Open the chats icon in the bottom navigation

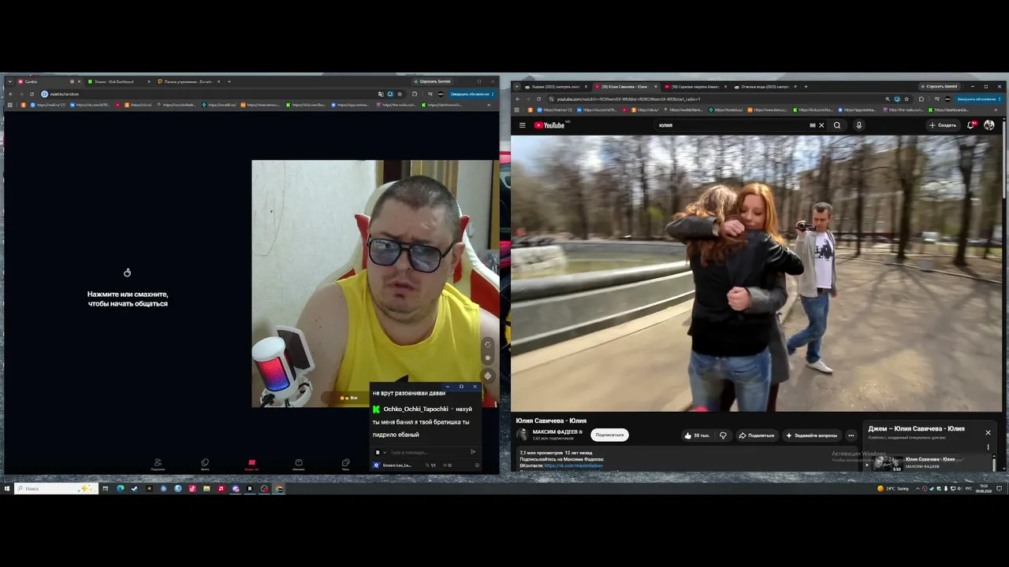click(345, 464)
